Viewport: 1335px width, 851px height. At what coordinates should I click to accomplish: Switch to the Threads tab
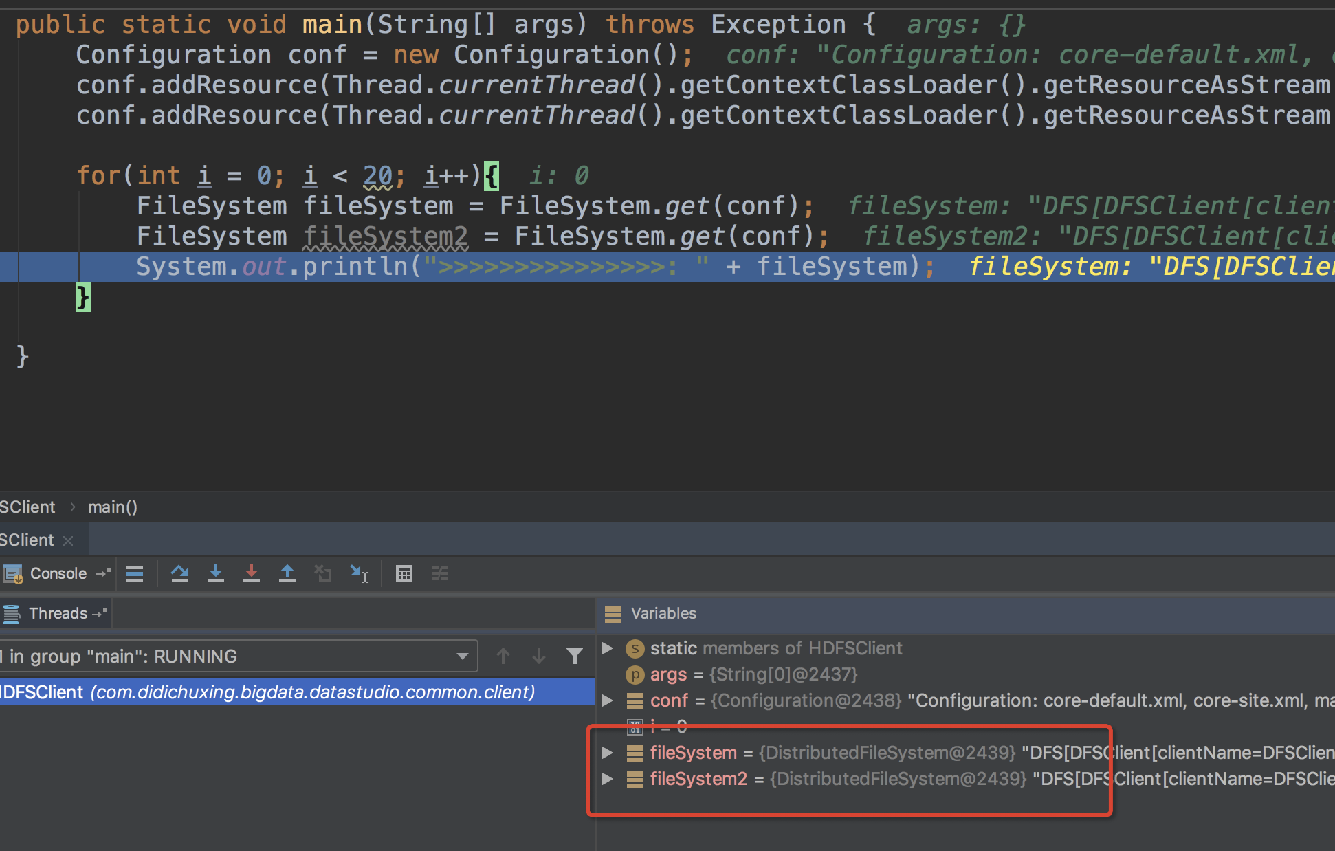(58, 613)
